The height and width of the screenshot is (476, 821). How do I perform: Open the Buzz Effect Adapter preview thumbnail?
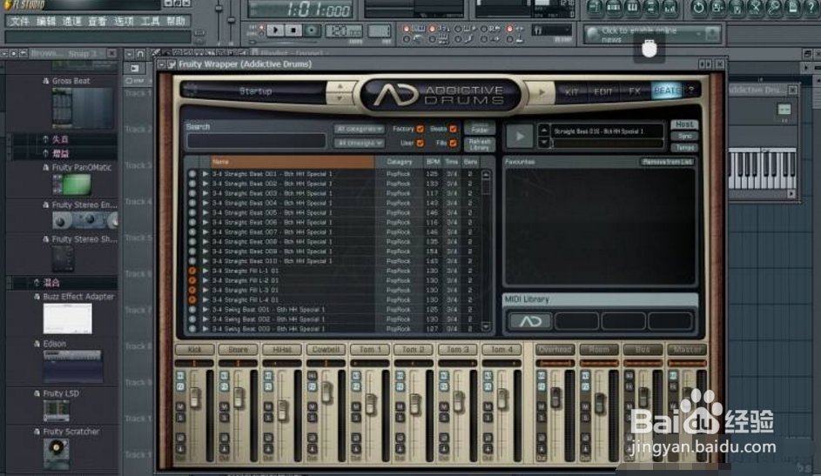click(67, 318)
